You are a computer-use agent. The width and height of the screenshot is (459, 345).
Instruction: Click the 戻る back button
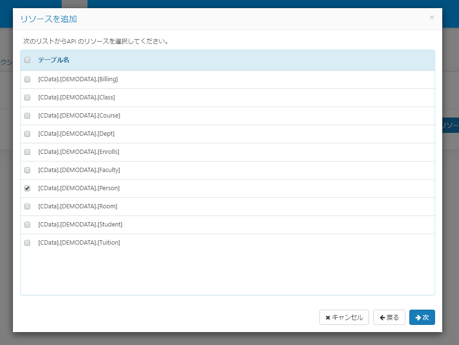[389, 317]
